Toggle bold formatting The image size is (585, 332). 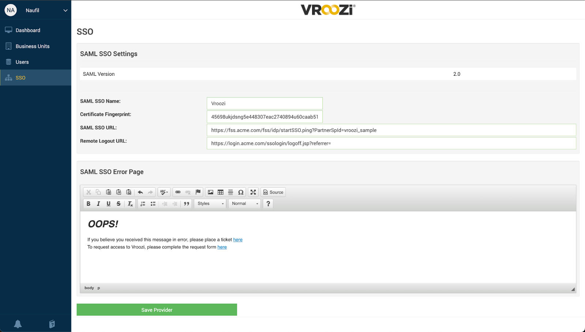[x=88, y=204]
